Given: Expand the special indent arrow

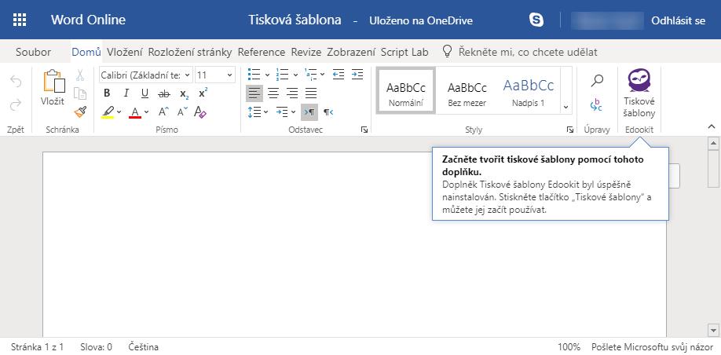Looking at the screenshot, I should pyautogui.click(x=294, y=112).
